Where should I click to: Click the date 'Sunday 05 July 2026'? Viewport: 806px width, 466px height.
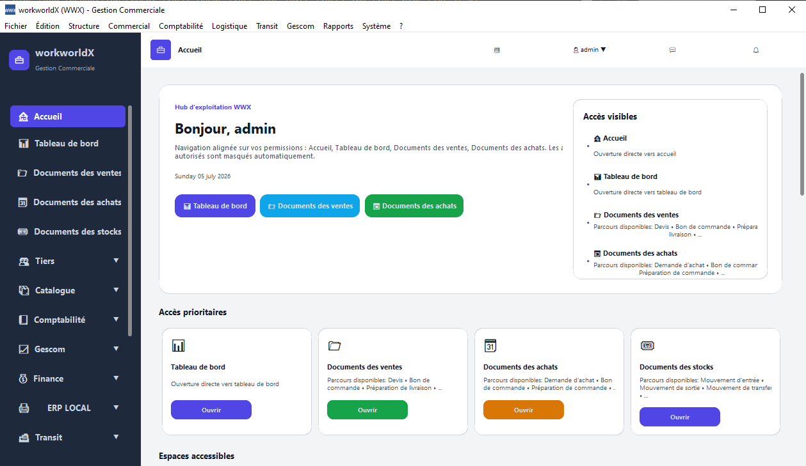pos(202,176)
